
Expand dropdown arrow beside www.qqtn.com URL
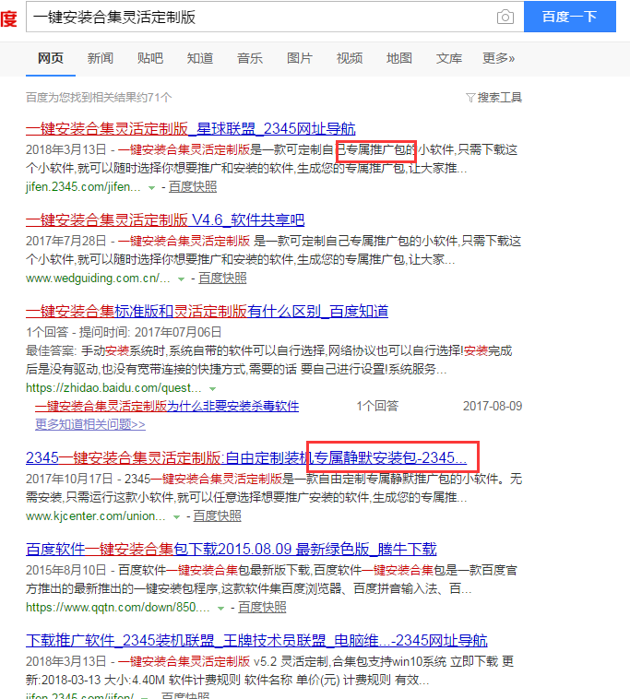[x=220, y=609]
